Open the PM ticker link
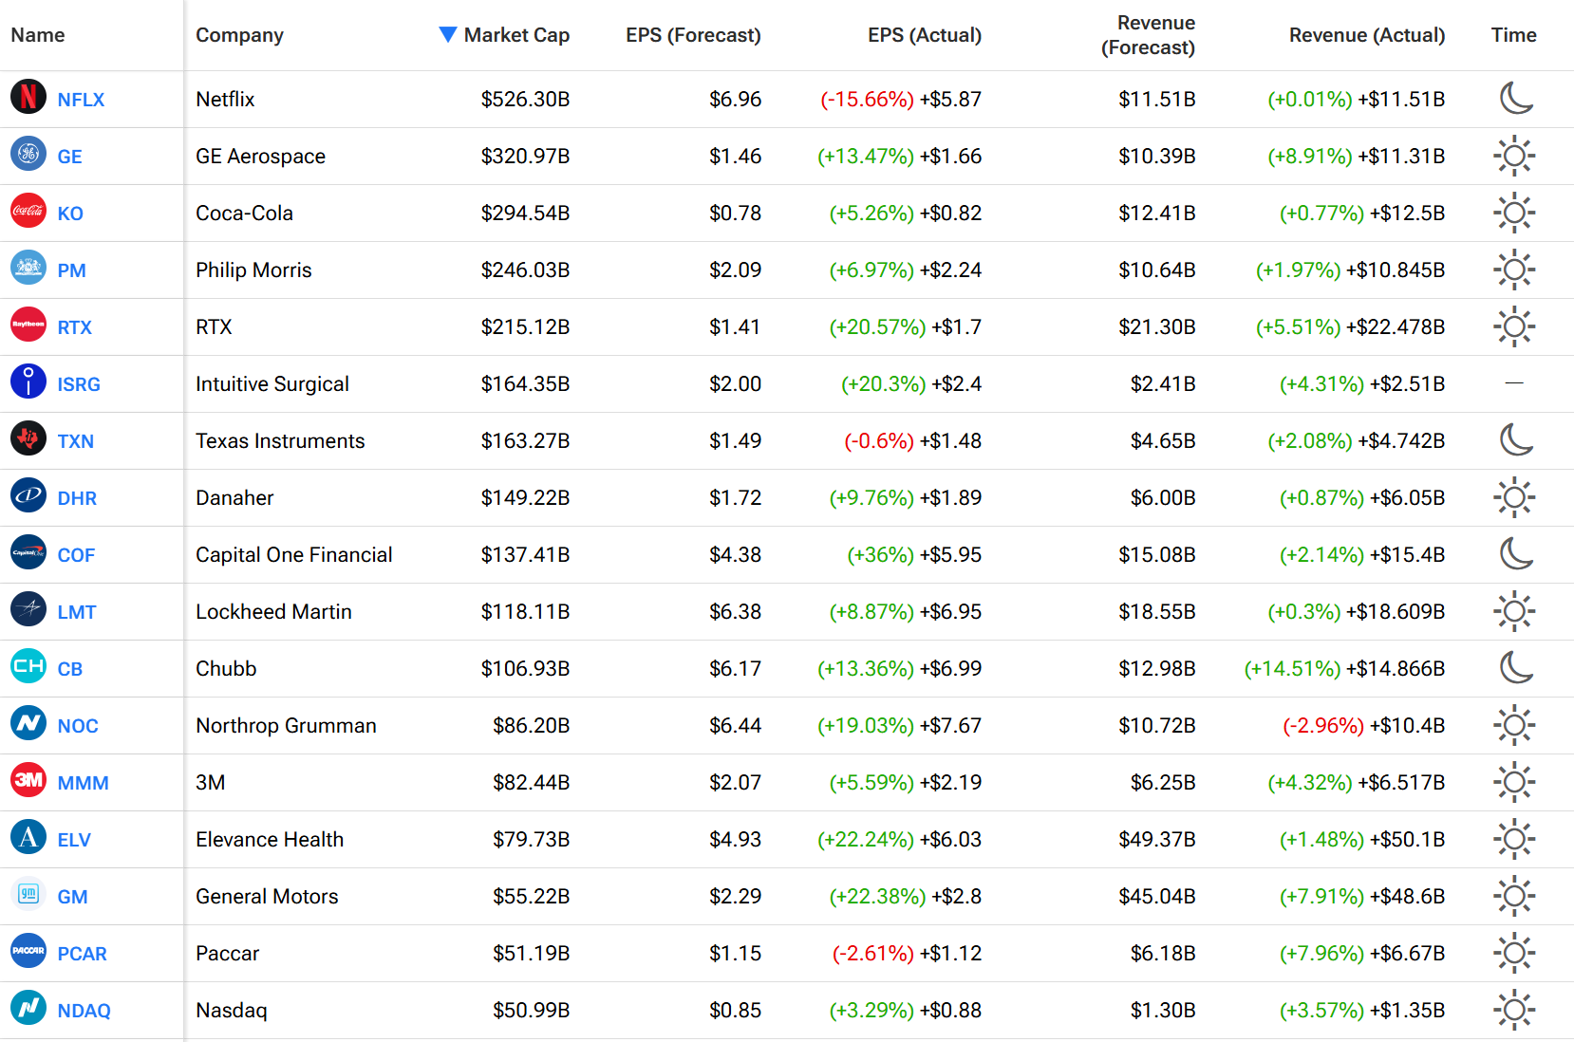 tap(71, 270)
